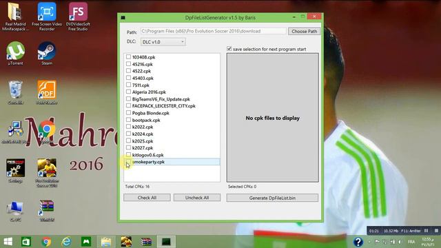Viewport: 441px width, 248px height.
Task: Open the Windows Store taskbar icon
Action: click(26, 242)
